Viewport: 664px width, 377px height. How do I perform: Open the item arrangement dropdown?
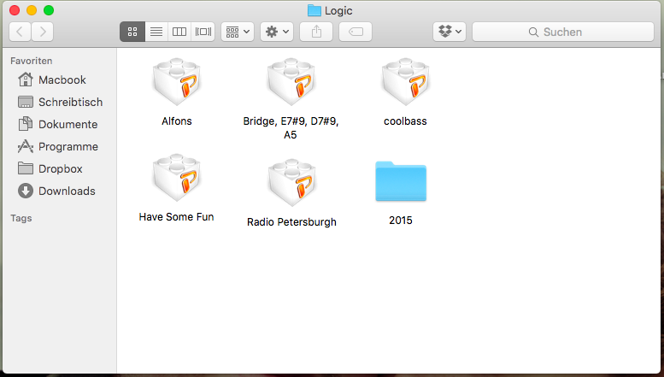point(238,32)
